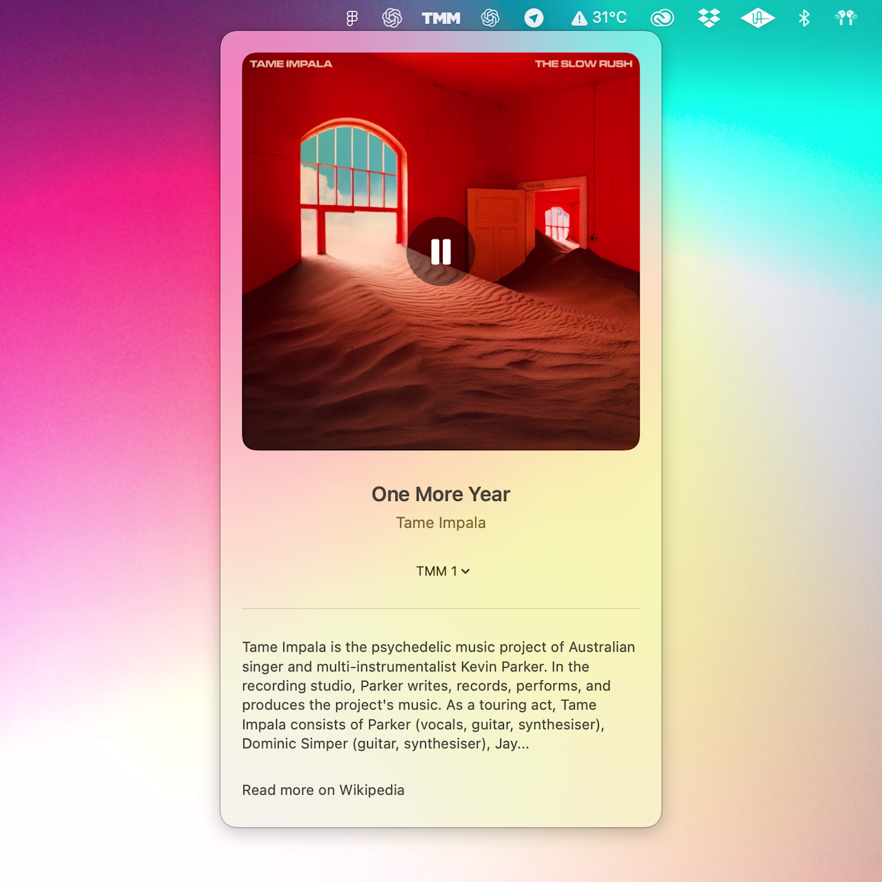
Task: Open the Figma menu bar icon
Action: click(x=352, y=18)
